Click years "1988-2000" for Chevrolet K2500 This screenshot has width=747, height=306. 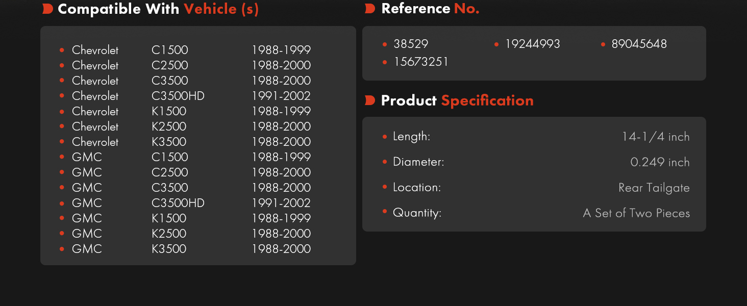281,126
